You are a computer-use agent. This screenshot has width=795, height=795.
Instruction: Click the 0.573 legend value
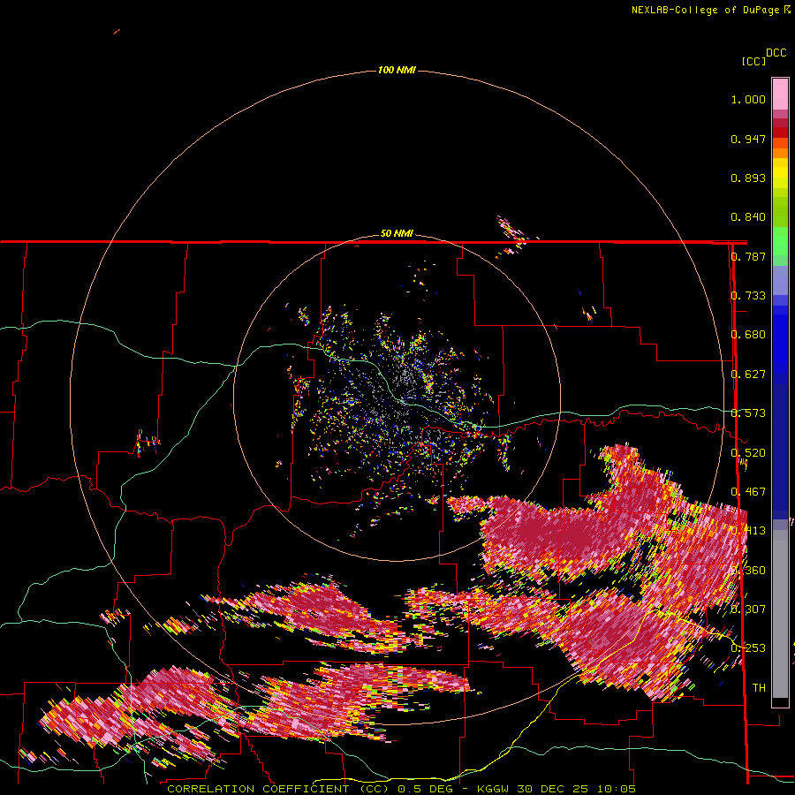tap(748, 413)
